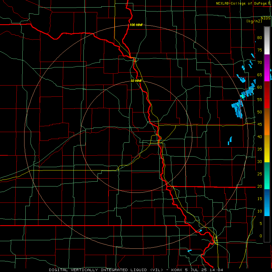Click the scale value 30
The image size is (272, 272).
[x=260, y=161]
